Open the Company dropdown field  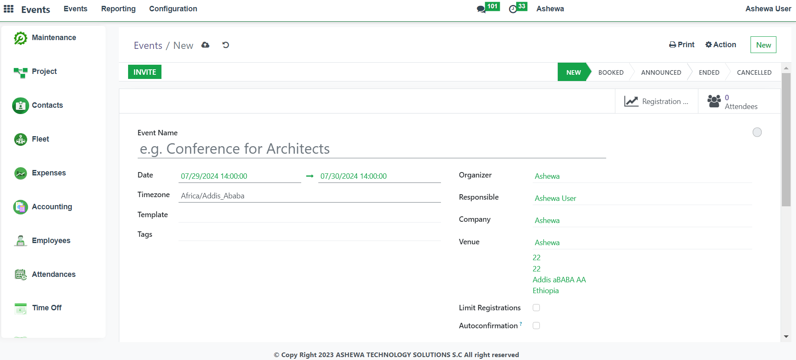point(643,221)
